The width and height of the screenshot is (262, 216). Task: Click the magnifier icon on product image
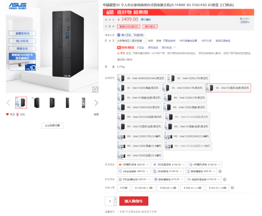95,90
